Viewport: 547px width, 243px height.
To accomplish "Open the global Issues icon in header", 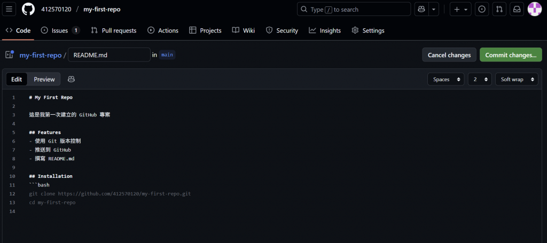I will coord(482,10).
